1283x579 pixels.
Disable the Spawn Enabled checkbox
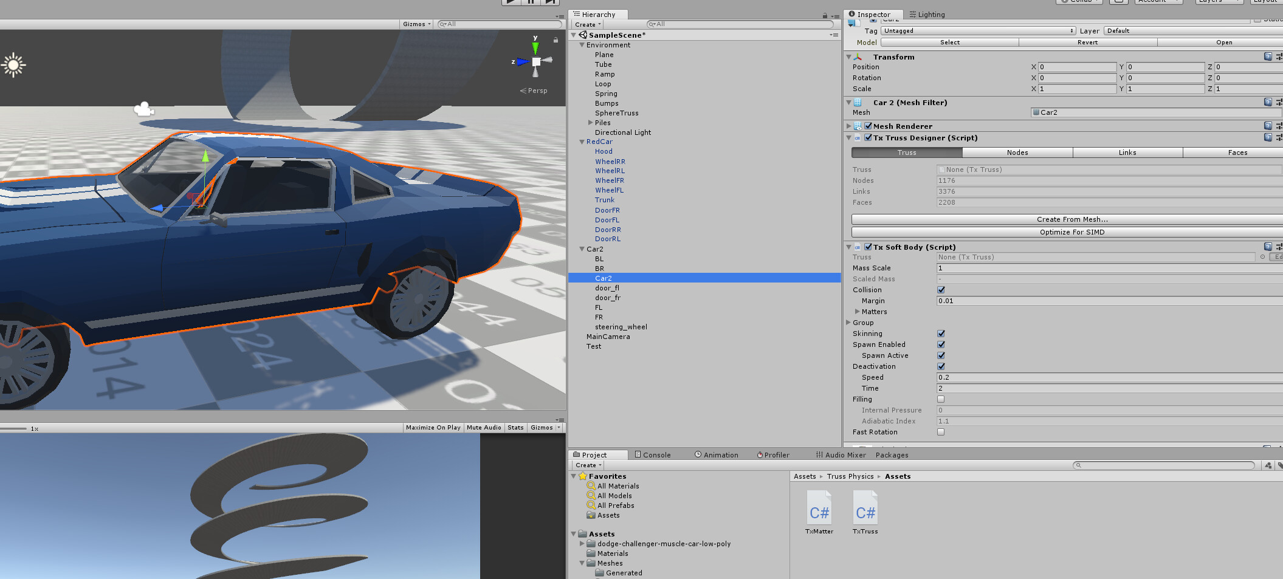(x=941, y=344)
